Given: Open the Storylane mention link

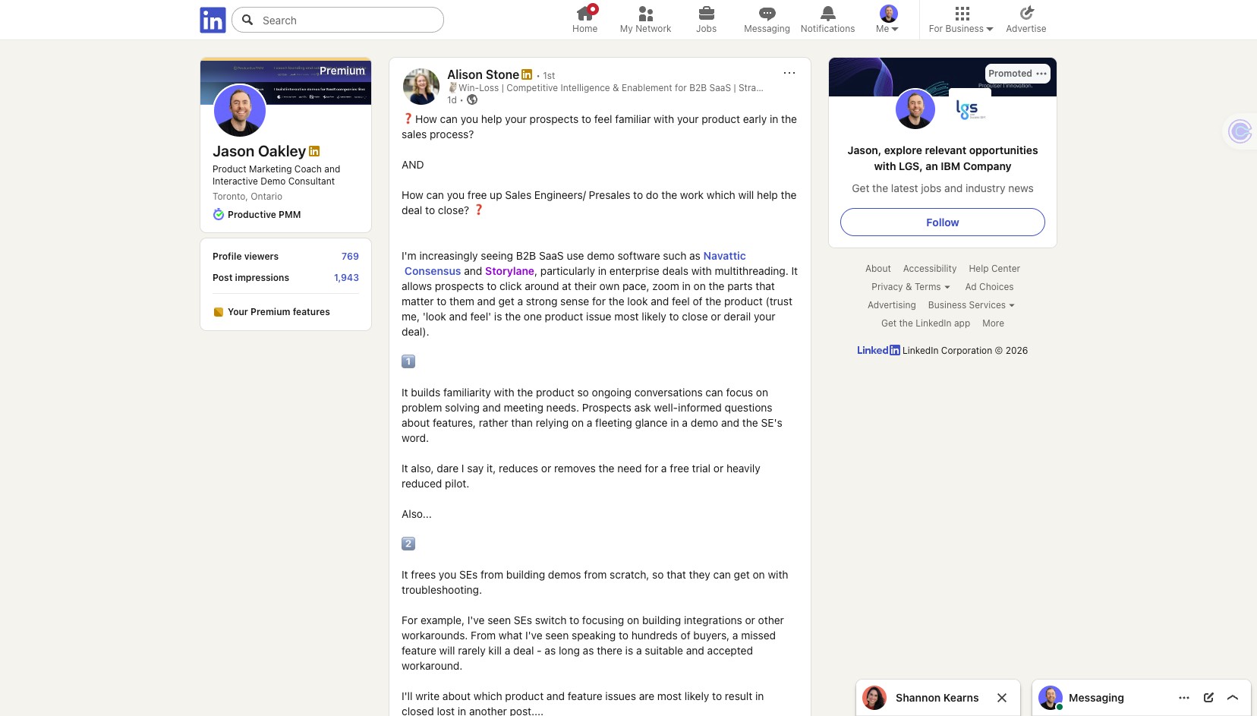Looking at the screenshot, I should (509, 271).
